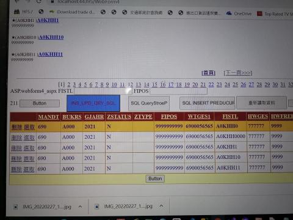Open the HFS / bookmark
293x220 pixels.
[x=23, y=12]
